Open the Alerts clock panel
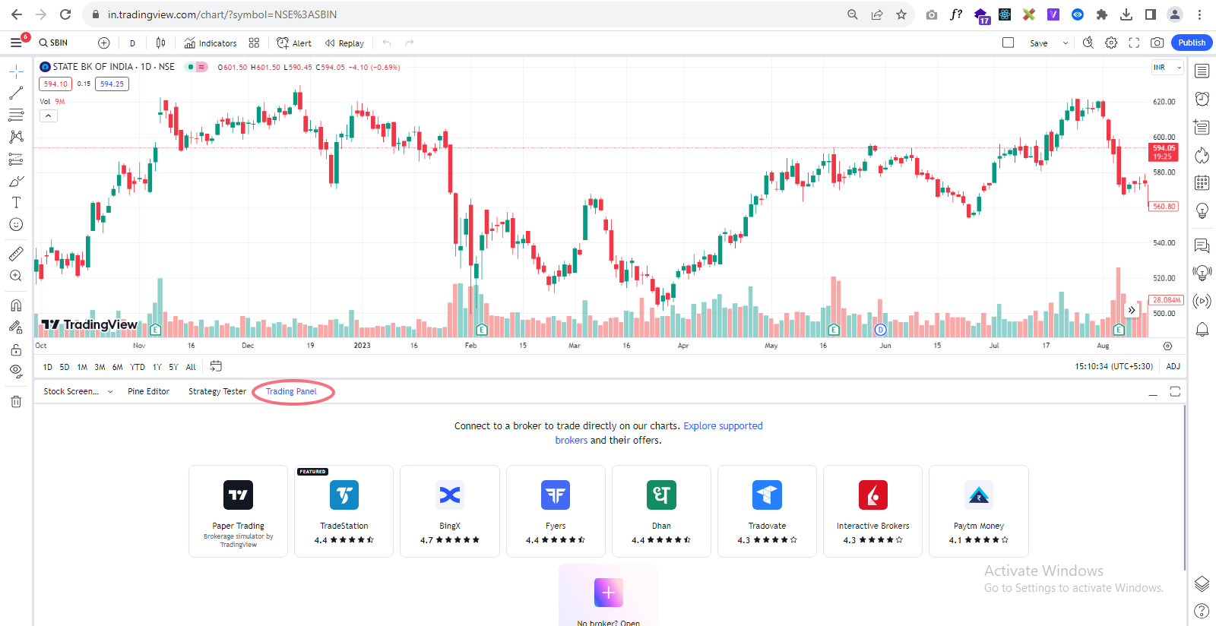This screenshot has height=626, width=1216. pos(1202,99)
